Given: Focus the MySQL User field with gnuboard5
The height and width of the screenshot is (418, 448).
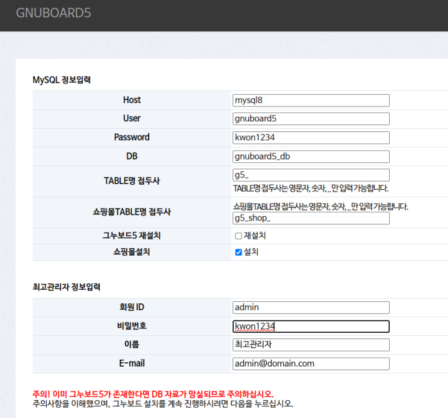Looking at the screenshot, I should pos(311,119).
